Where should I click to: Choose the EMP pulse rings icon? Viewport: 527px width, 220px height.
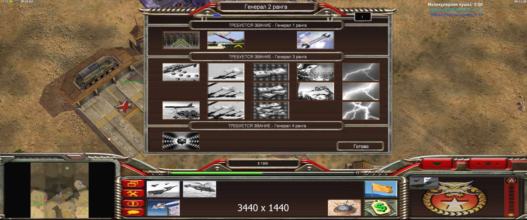click(181, 141)
